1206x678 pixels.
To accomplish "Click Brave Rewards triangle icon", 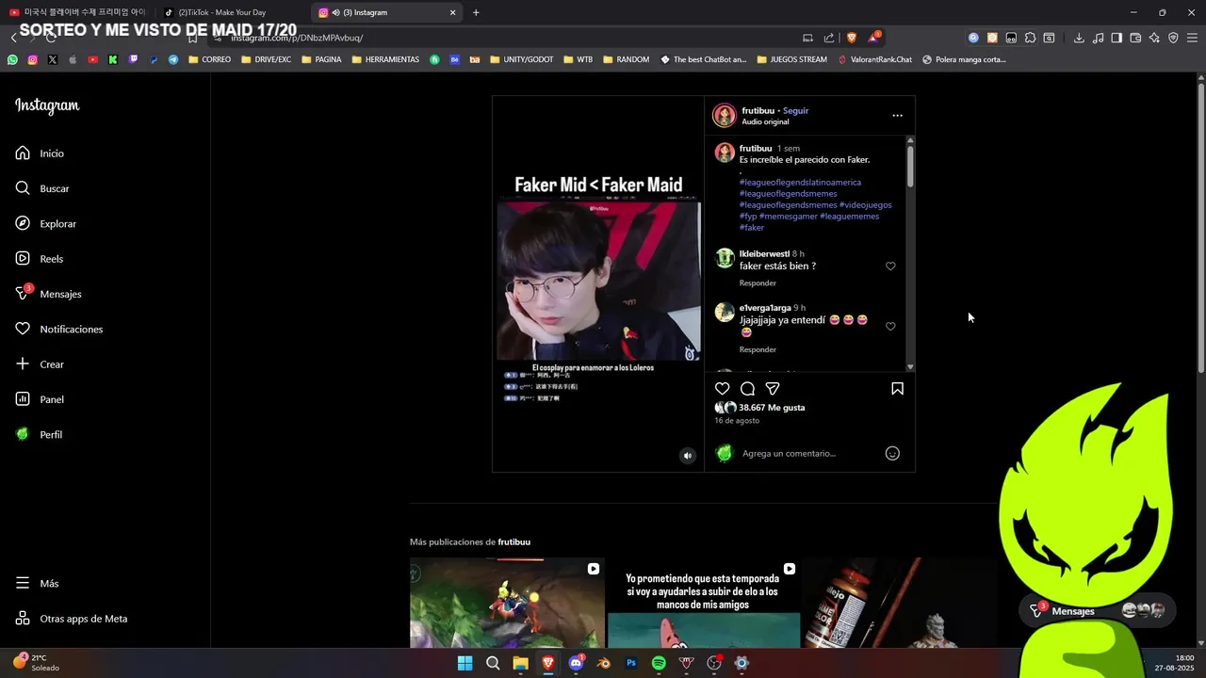I will pyautogui.click(x=873, y=38).
